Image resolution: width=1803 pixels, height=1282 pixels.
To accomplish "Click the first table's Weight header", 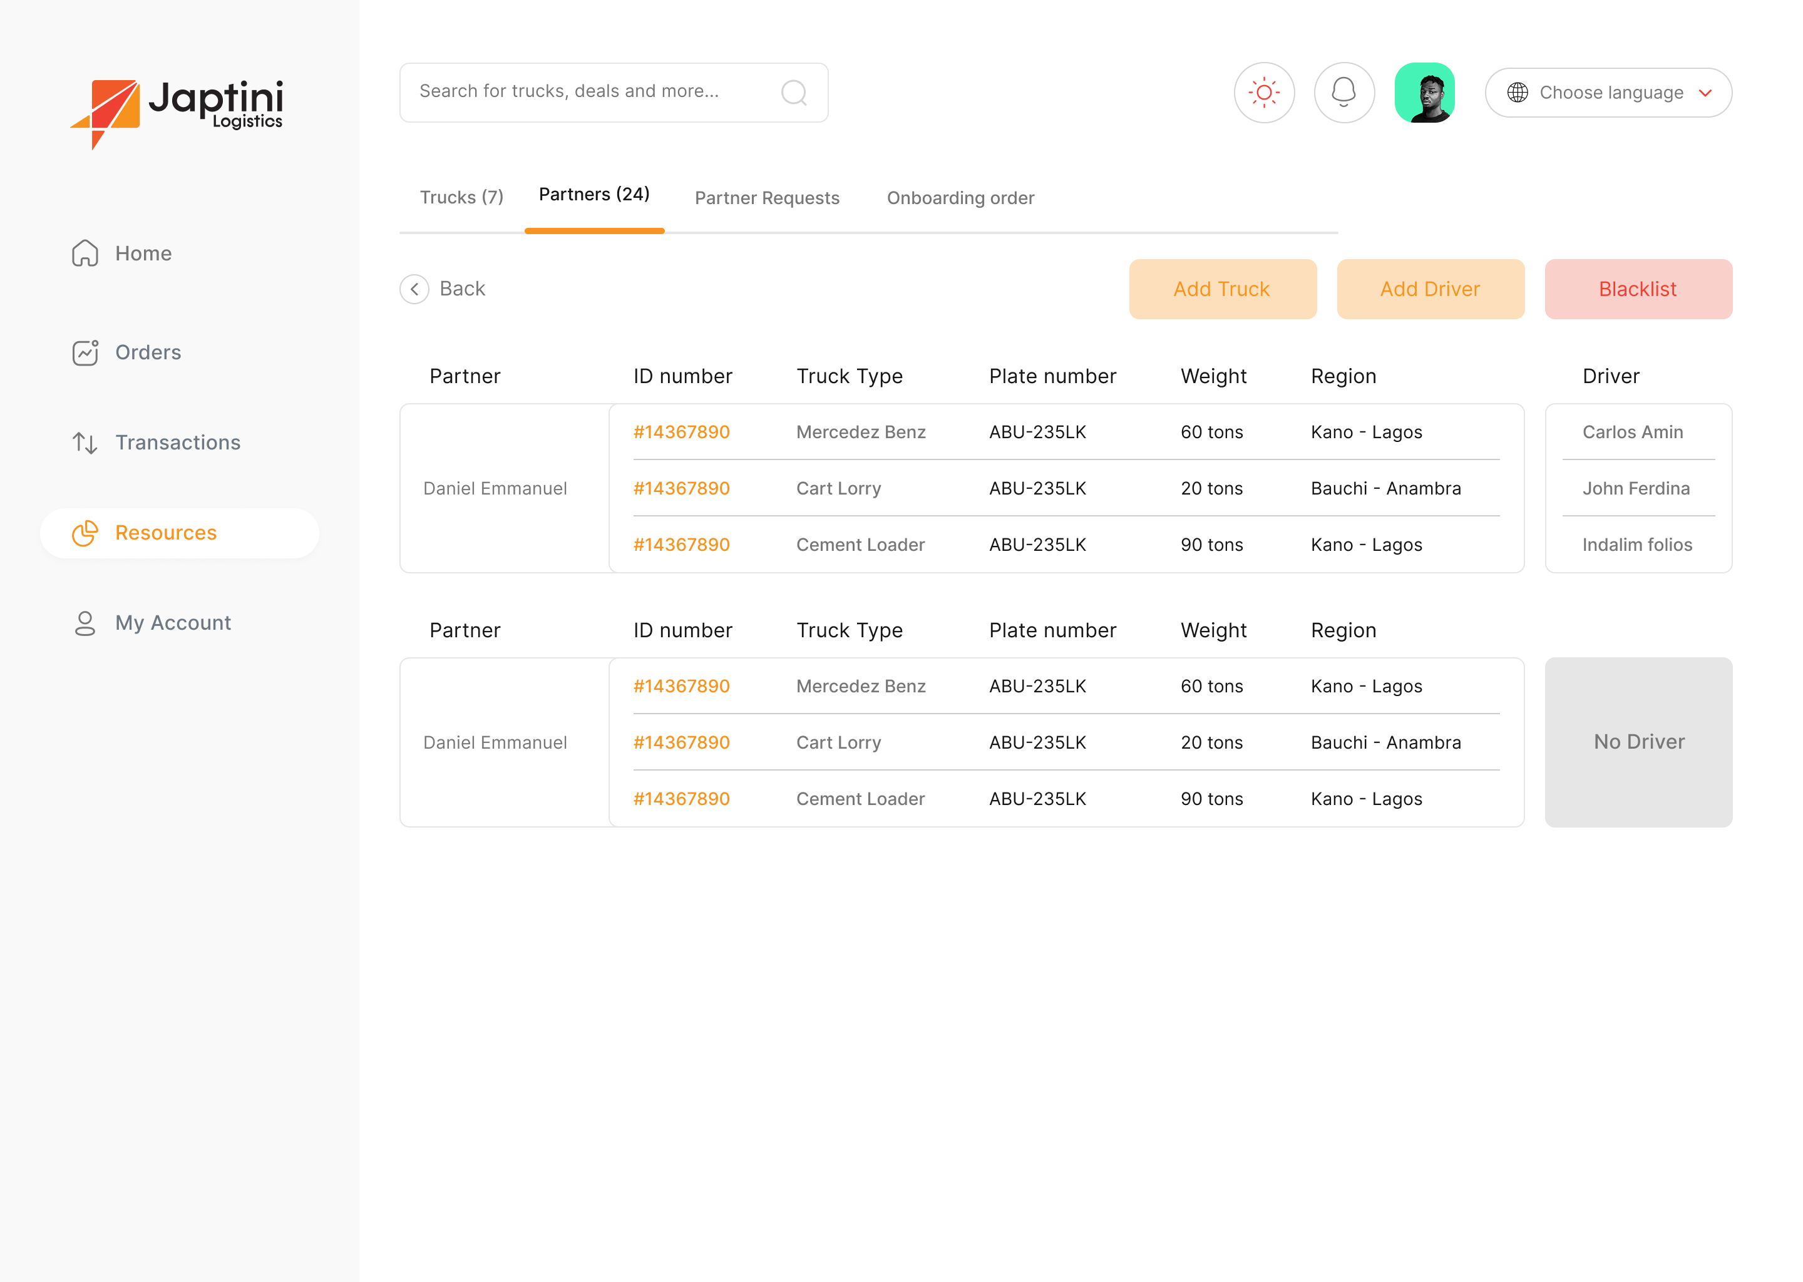I will (1213, 377).
